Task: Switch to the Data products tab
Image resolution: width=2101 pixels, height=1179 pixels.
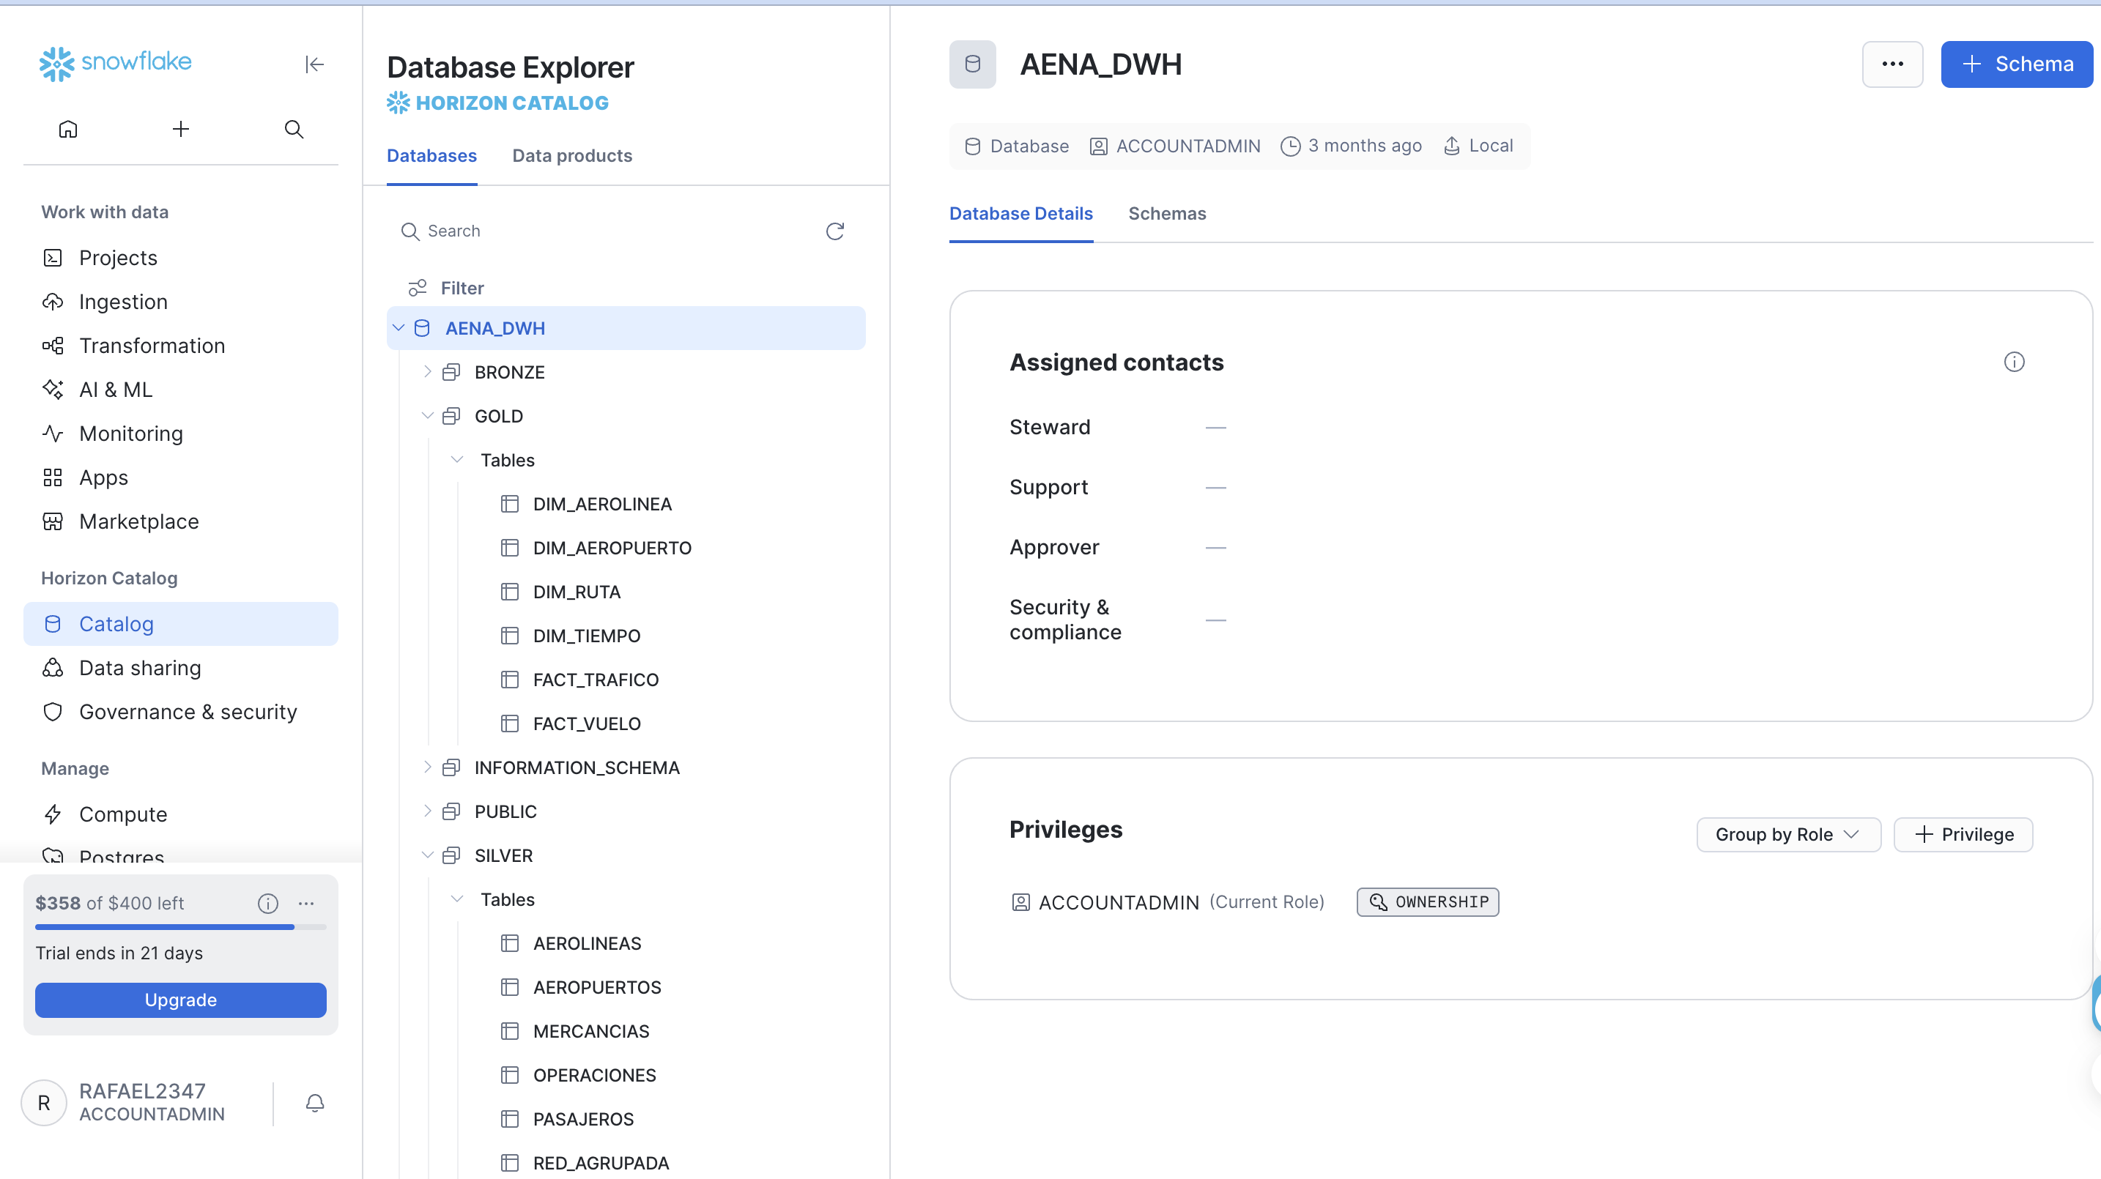Action: pyautogui.click(x=573, y=156)
